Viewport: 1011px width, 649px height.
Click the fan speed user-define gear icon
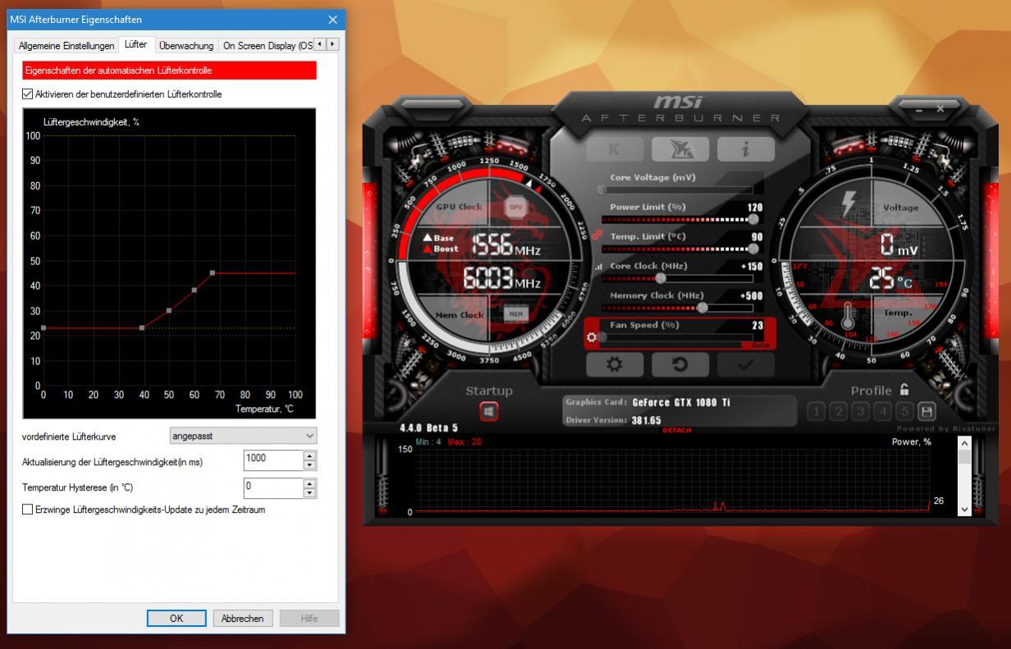(x=592, y=337)
